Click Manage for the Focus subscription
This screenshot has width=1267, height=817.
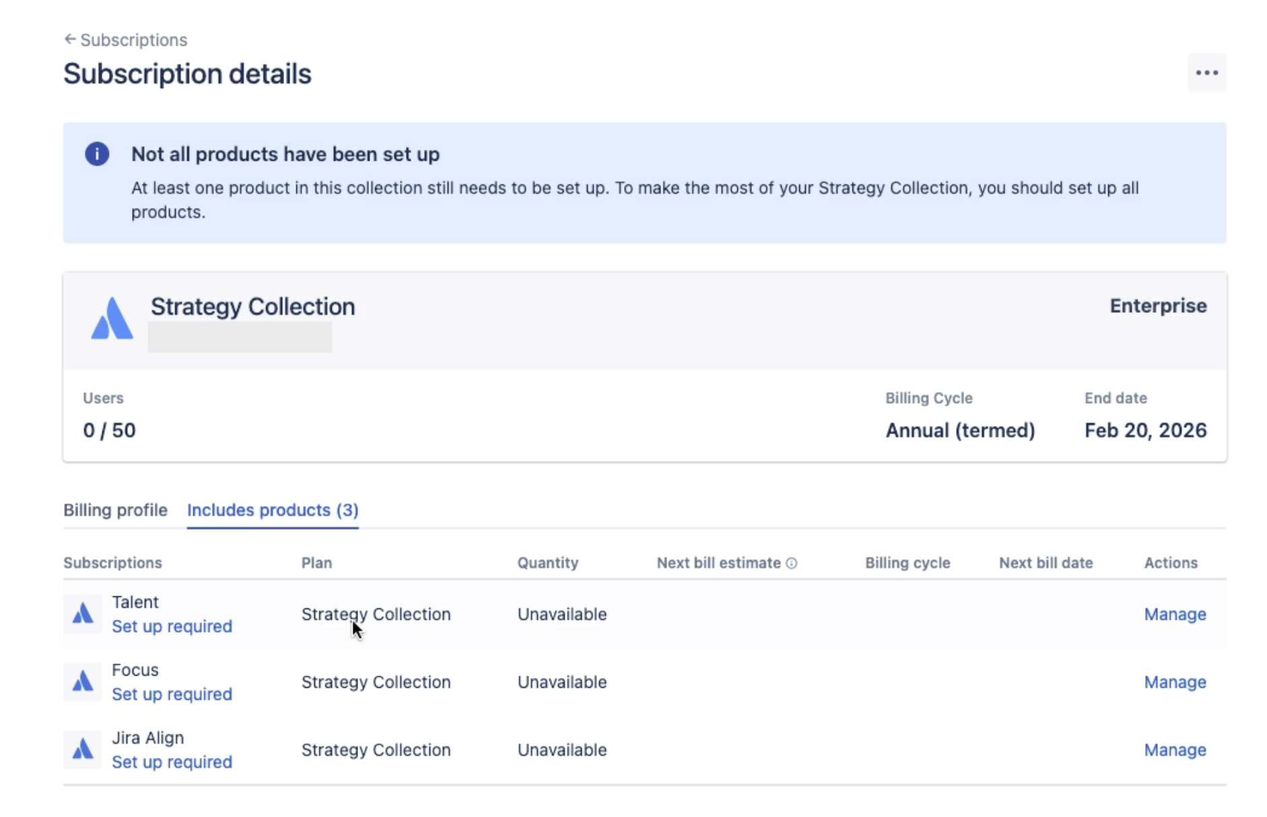coord(1175,682)
